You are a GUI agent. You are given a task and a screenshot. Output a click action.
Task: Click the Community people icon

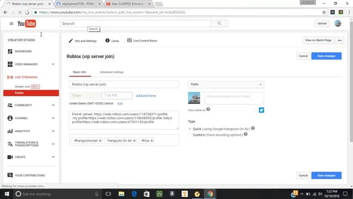click(x=10, y=105)
